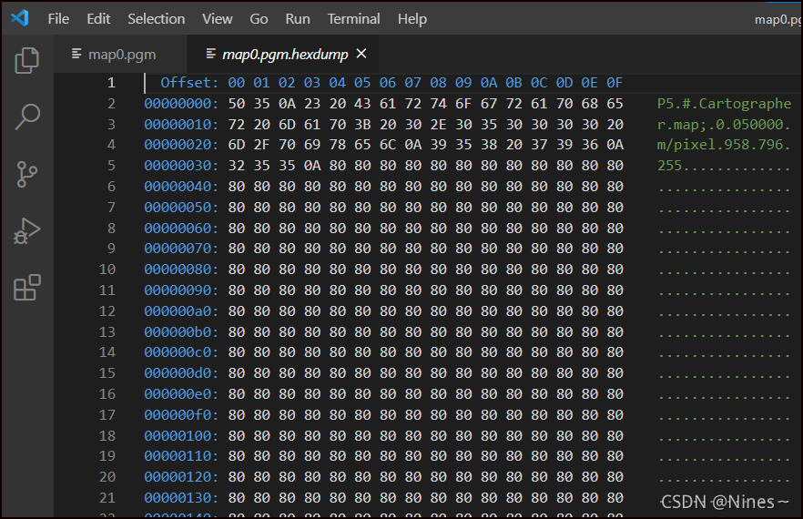The height and width of the screenshot is (519, 803).
Task: Click offset address 00000040:
Action: pyautogui.click(x=181, y=186)
